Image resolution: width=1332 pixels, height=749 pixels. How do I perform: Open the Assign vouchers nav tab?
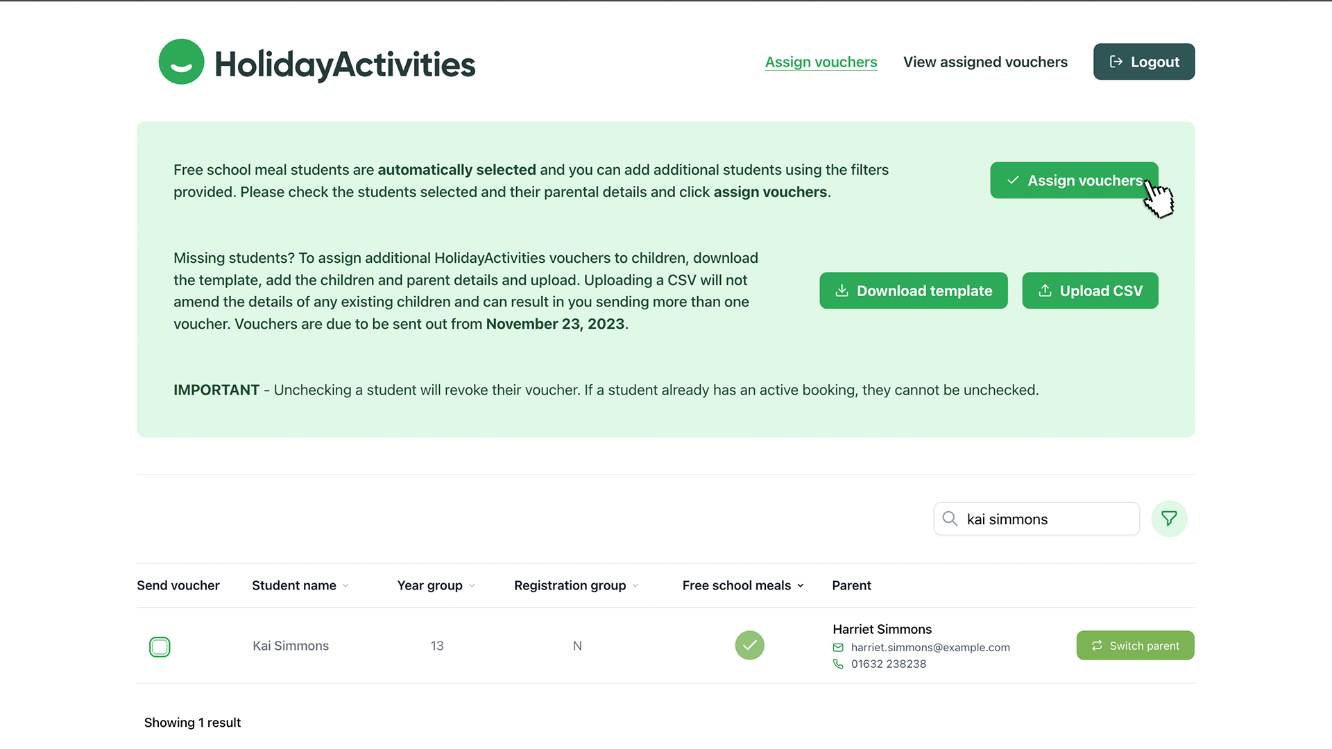[x=821, y=62]
